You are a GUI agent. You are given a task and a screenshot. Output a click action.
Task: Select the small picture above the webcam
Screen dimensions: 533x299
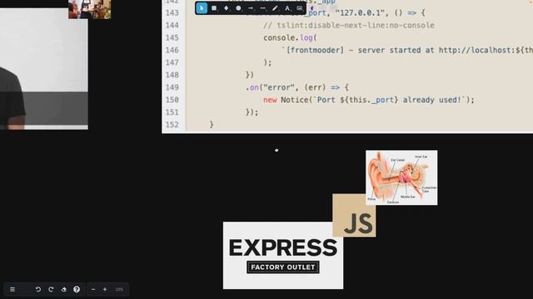click(x=89, y=9)
